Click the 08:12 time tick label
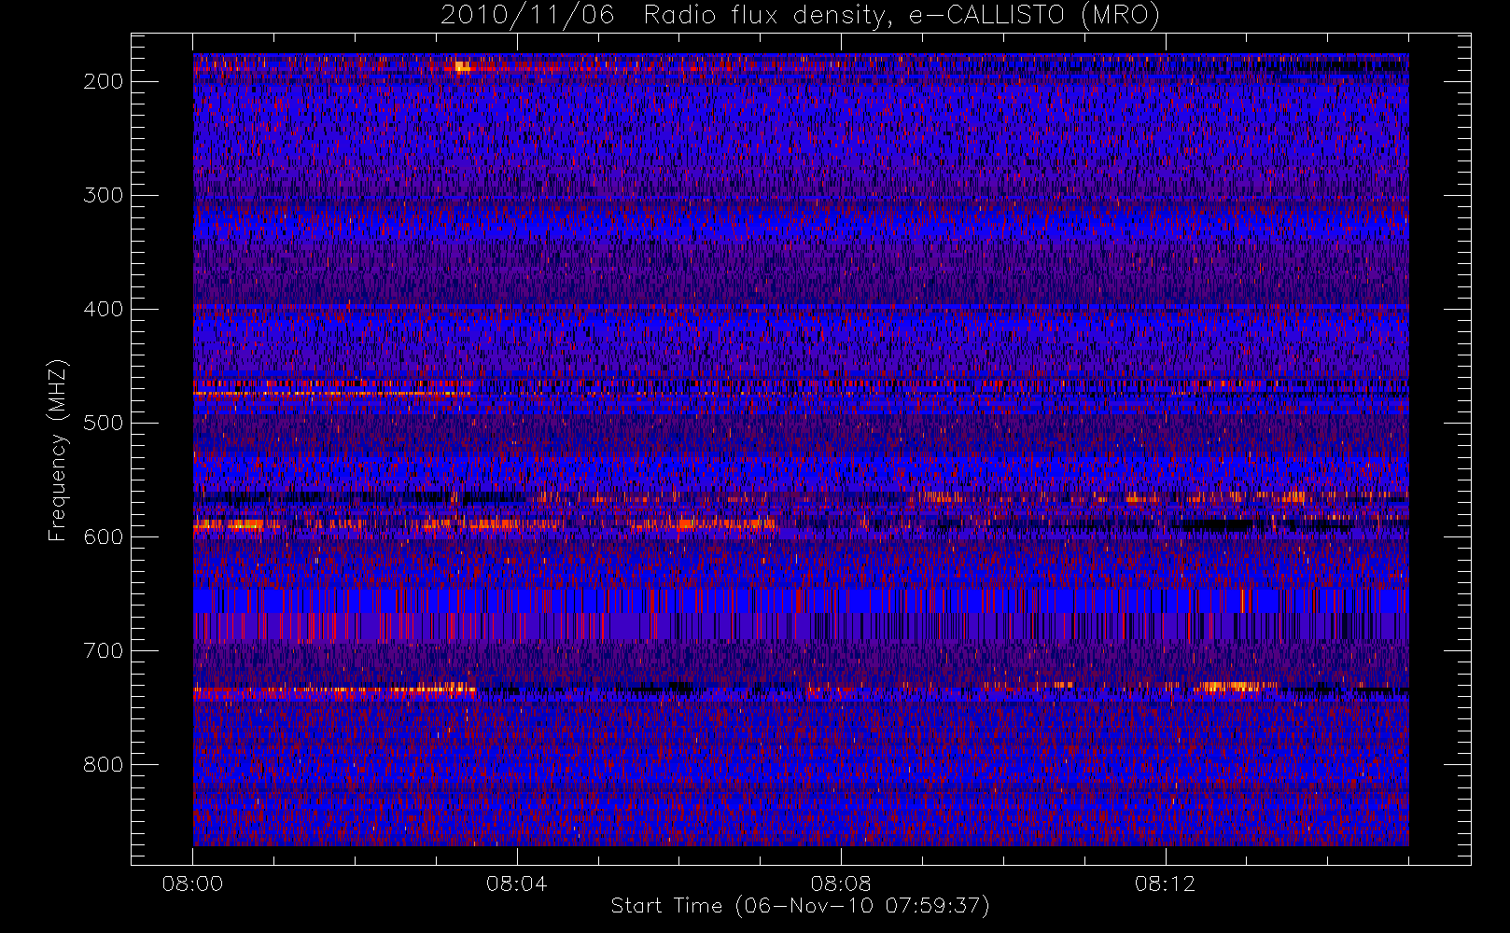 [1165, 884]
